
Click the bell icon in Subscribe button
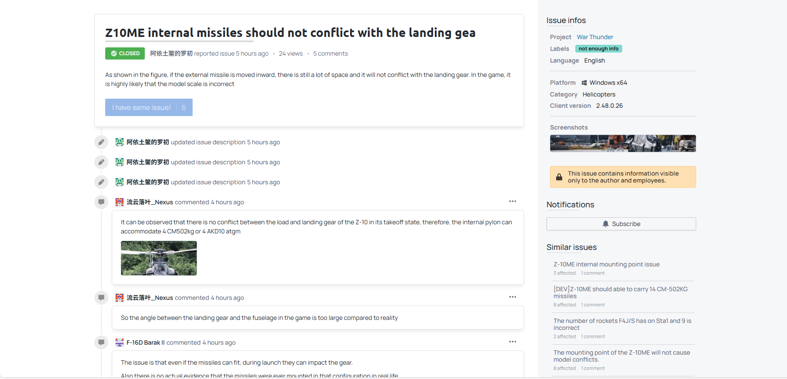(x=606, y=224)
